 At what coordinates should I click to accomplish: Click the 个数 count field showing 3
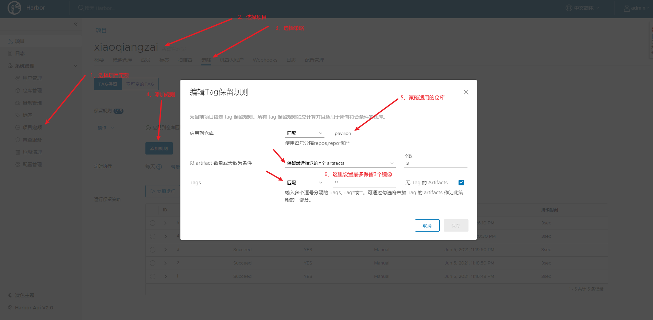coord(436,163)
